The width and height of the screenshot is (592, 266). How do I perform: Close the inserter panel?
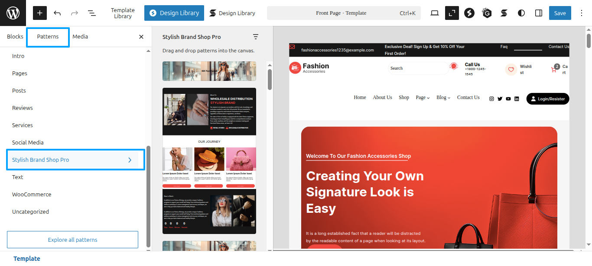tap(141, 37)
